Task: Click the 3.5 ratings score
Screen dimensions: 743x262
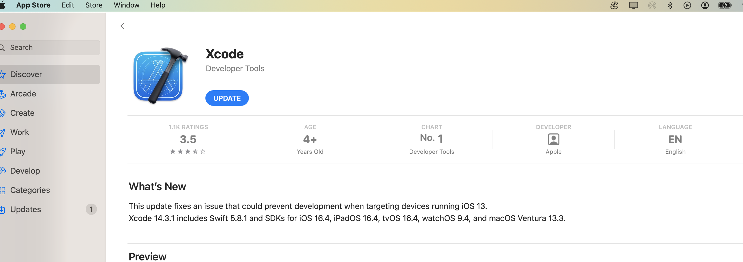Action: tap(188, 139)
